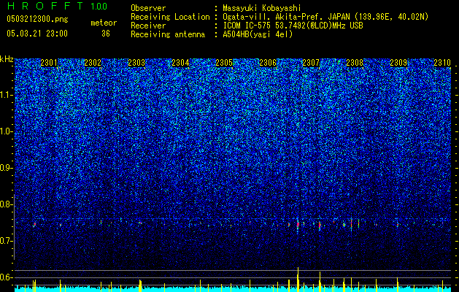
Task: Click the ICOM IC-575 receiver value
Action: (x=293, y=26)
